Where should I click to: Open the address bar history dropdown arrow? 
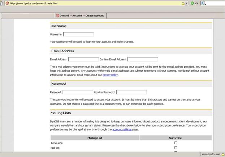point(187,3)
